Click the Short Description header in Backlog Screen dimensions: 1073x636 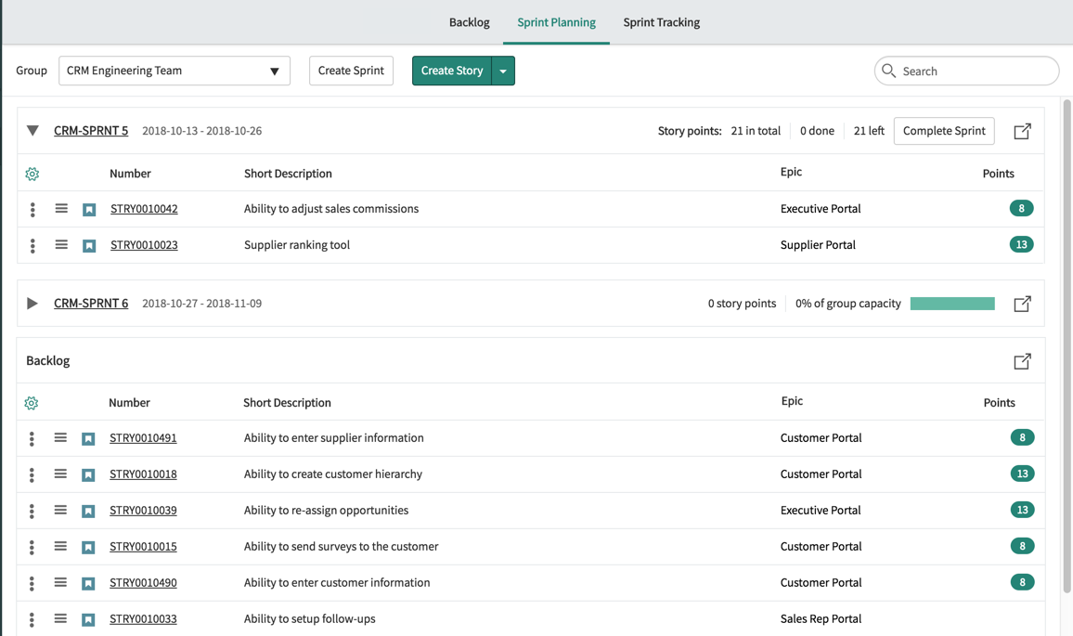click(287, 403)
